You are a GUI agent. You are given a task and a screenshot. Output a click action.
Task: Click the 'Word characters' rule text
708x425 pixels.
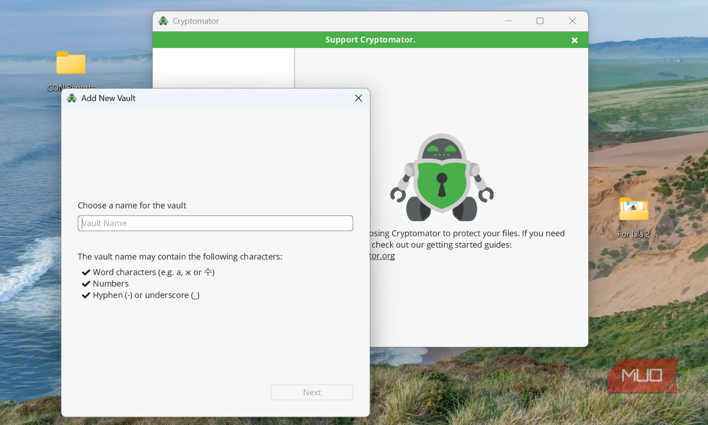(154, 272)
